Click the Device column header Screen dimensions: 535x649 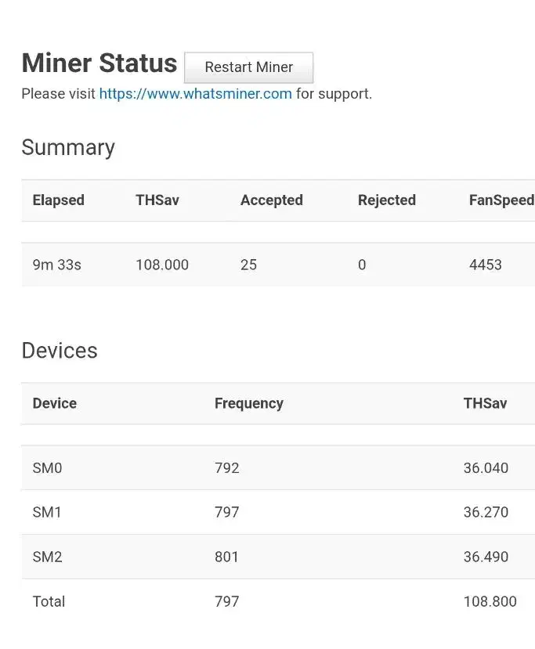click(55, 404)
